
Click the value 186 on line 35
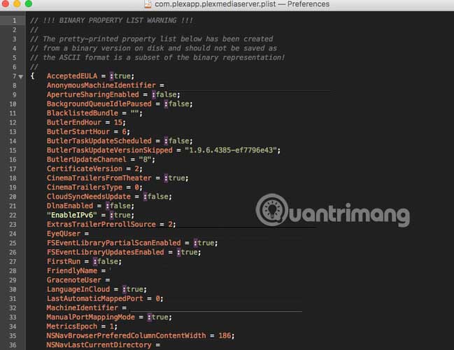click(x=225, y=336)
